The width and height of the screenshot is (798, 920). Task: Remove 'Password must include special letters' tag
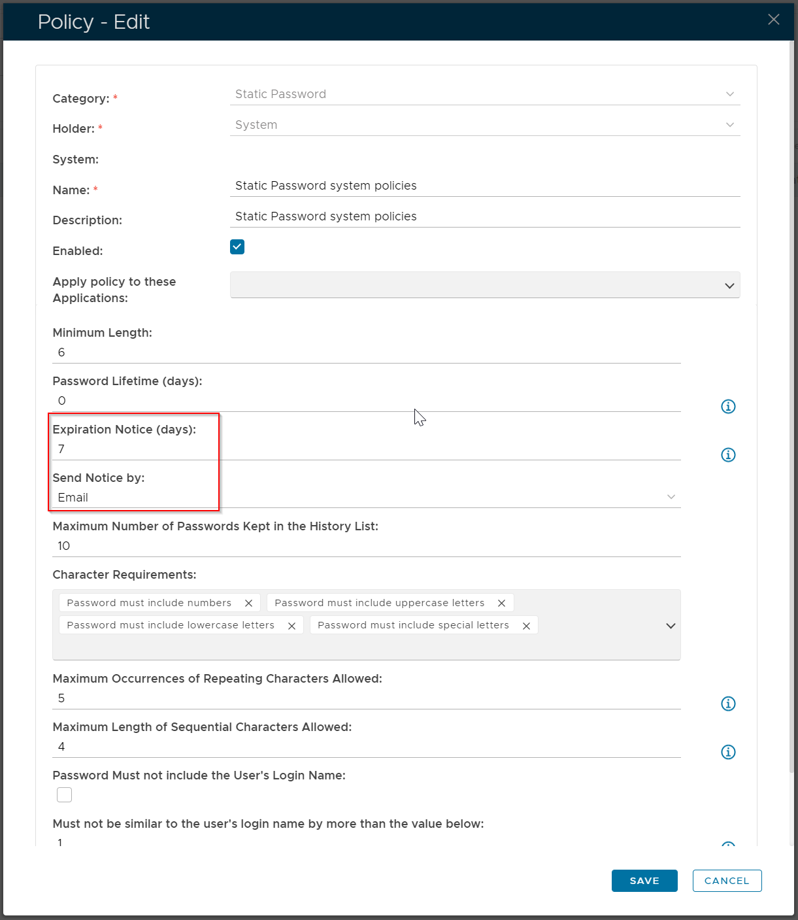526,626
